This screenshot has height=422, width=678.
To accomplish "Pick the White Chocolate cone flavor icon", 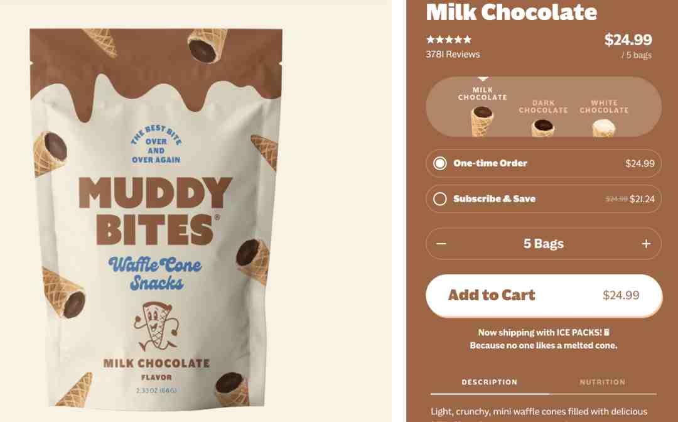I will click(604, 128).
